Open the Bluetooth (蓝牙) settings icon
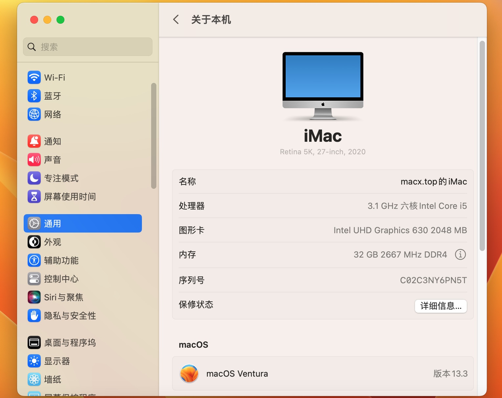 (34, 96)
